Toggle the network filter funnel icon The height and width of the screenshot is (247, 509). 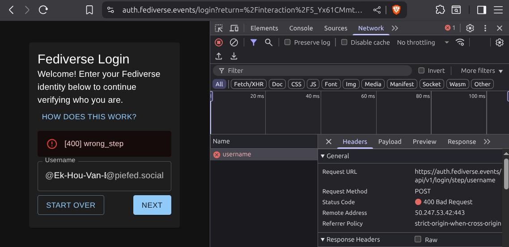click(x=254, y=42)
